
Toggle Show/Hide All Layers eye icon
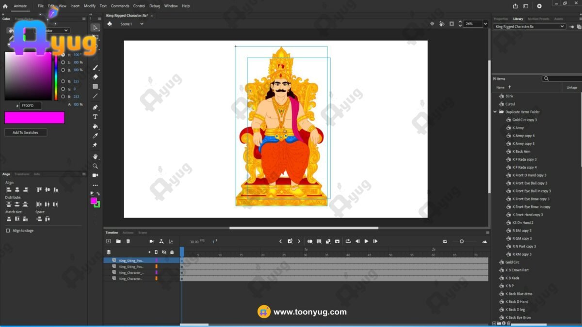(x=164, y=252)
